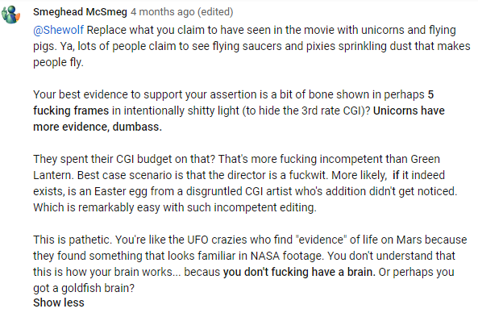Screen dimensions: 478x313
Task: Click the phrase 'incompetent editing.'
Action: click(265, 207)
